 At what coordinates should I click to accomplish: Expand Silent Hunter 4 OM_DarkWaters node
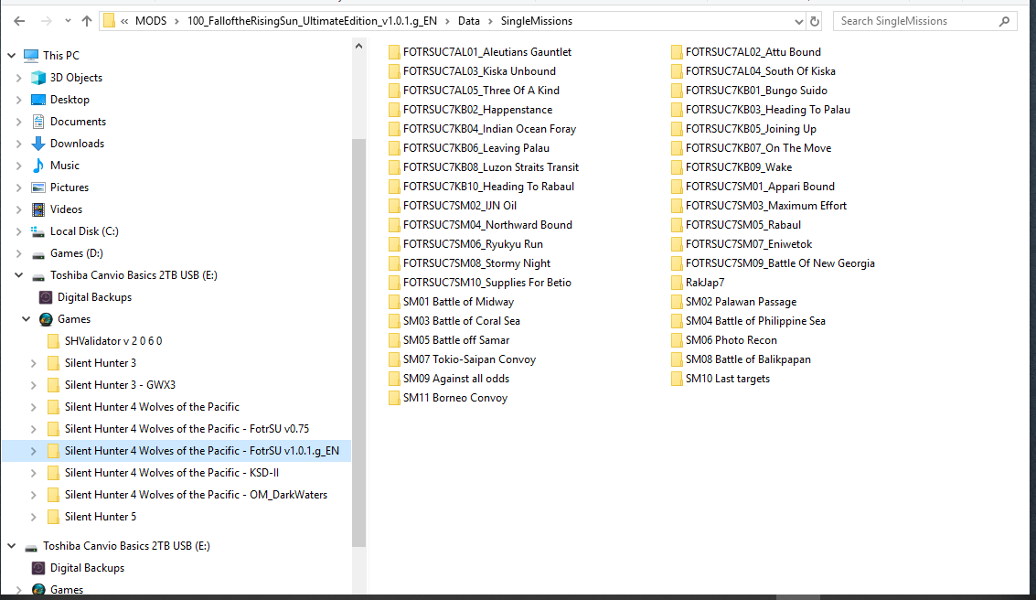pyautogui.click(x=33, y=495)
